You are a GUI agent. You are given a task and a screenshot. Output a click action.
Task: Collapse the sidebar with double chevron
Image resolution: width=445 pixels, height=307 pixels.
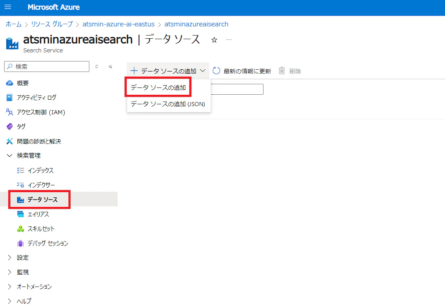tap(110, 67)
